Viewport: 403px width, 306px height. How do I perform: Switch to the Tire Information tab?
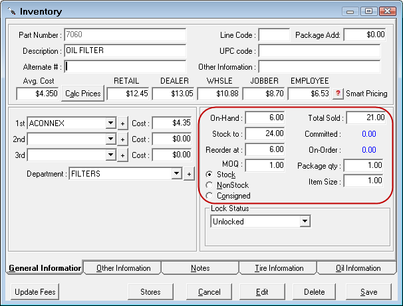pyautogui.click(x=279, y=268)
